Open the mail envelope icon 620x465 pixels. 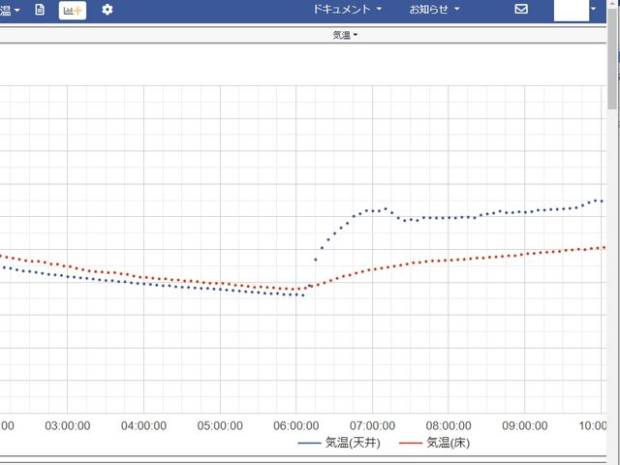coord(521,10)
